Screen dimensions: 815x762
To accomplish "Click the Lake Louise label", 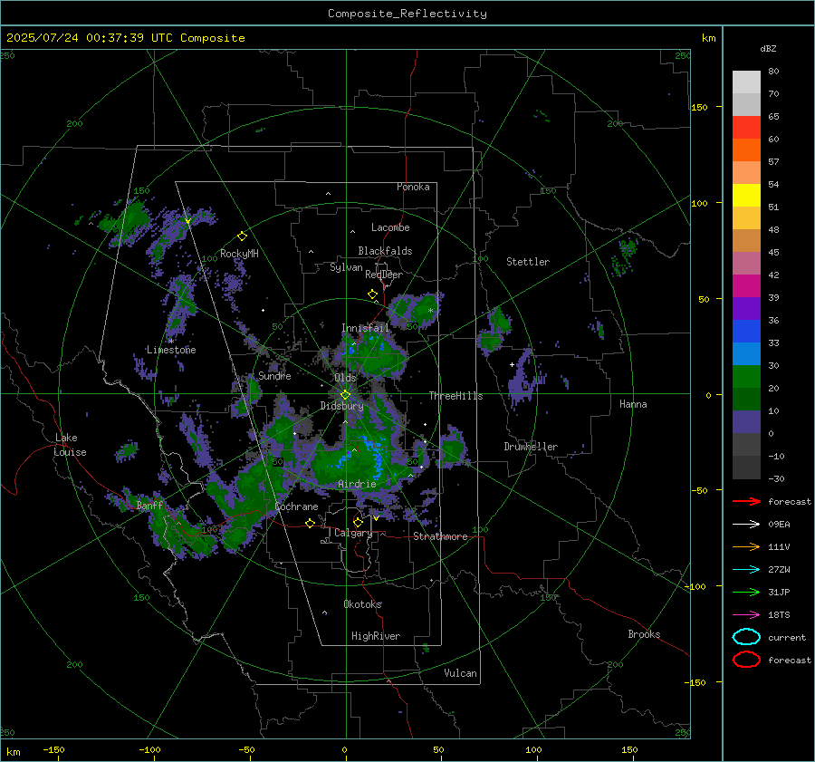I will [70, 445].
